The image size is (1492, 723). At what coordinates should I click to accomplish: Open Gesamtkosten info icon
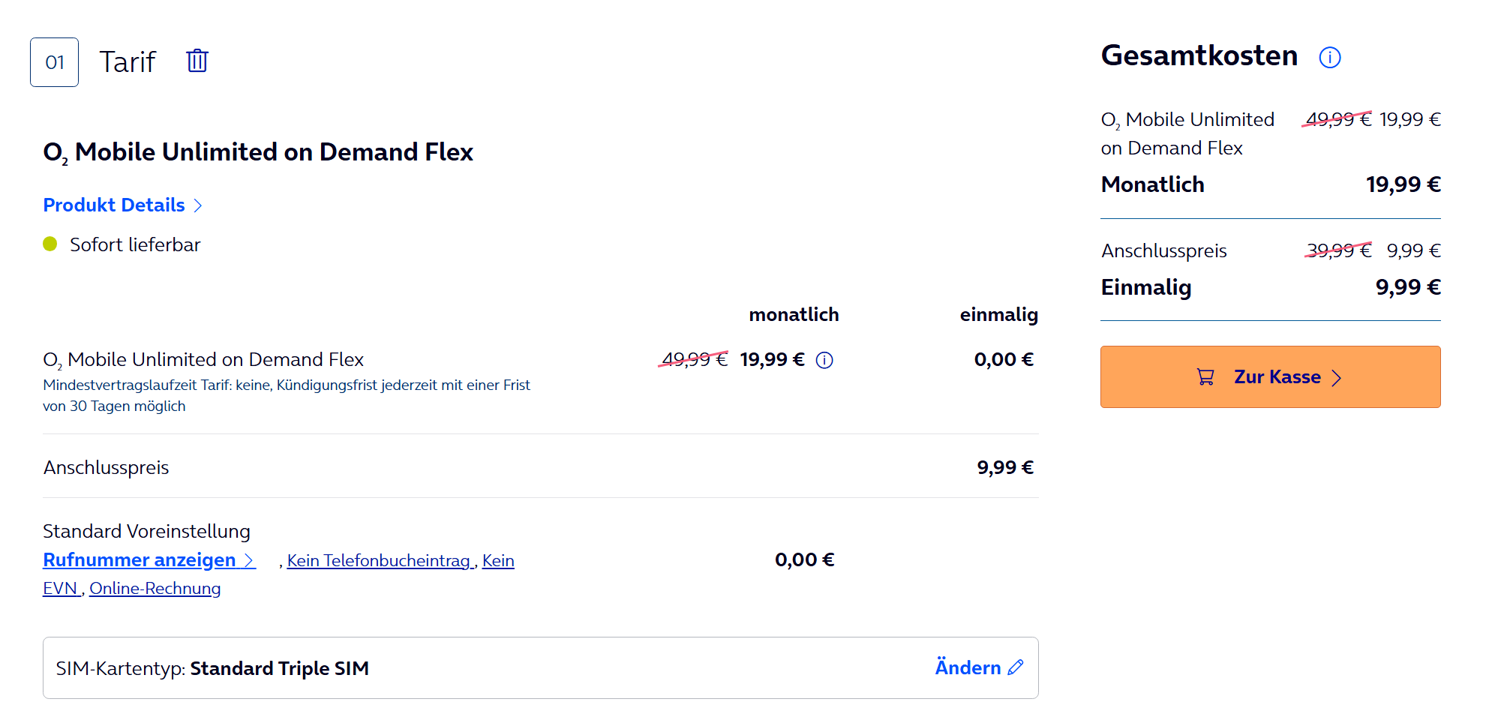click(1329, 58)
